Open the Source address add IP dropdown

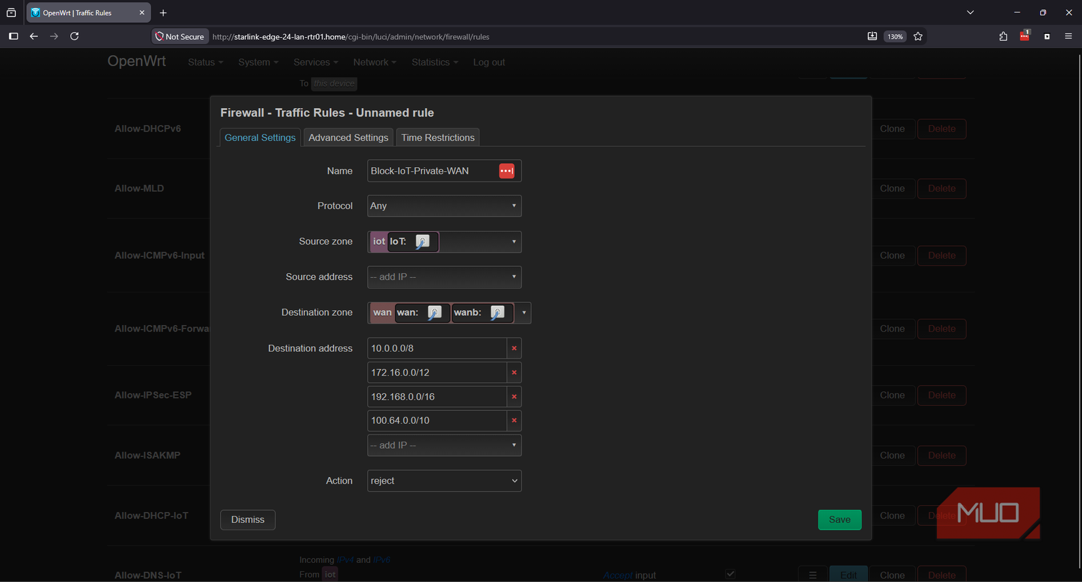[x=444, y=277]
